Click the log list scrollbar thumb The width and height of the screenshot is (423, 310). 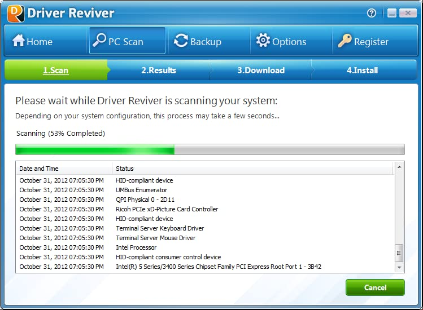(399, 253)
